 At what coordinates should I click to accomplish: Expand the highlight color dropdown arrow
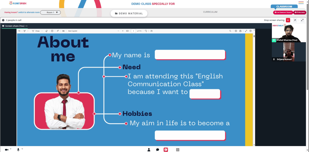point(28,31)
